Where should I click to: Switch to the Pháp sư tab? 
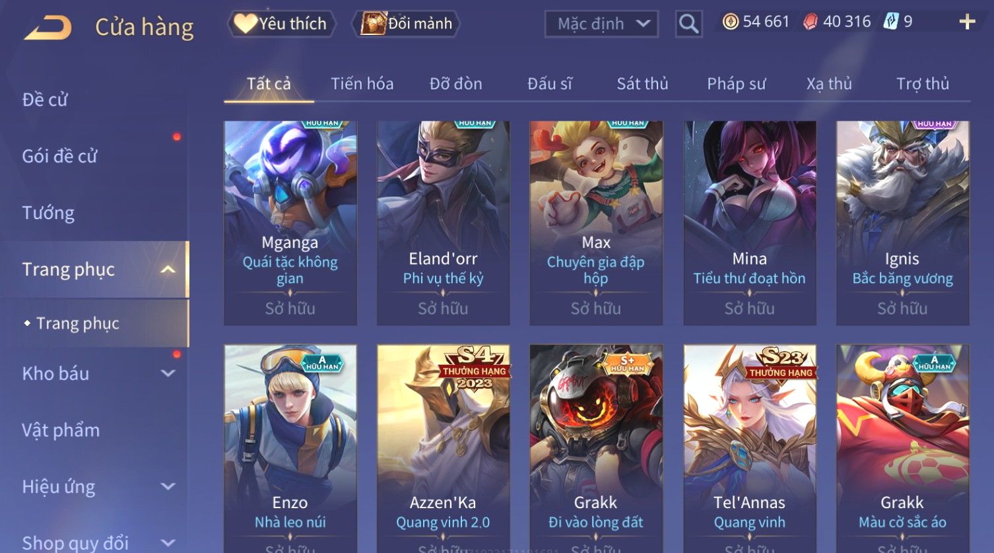(x=736, y=84)
